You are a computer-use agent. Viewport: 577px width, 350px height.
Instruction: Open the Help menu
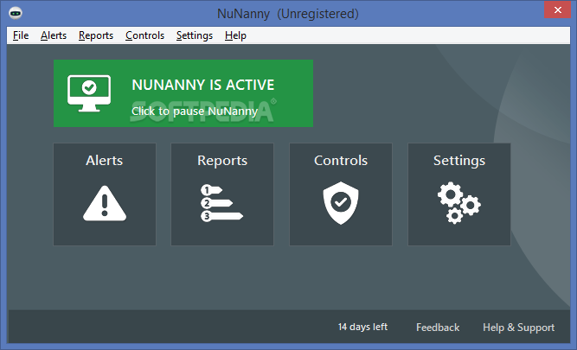click(235, 35)
